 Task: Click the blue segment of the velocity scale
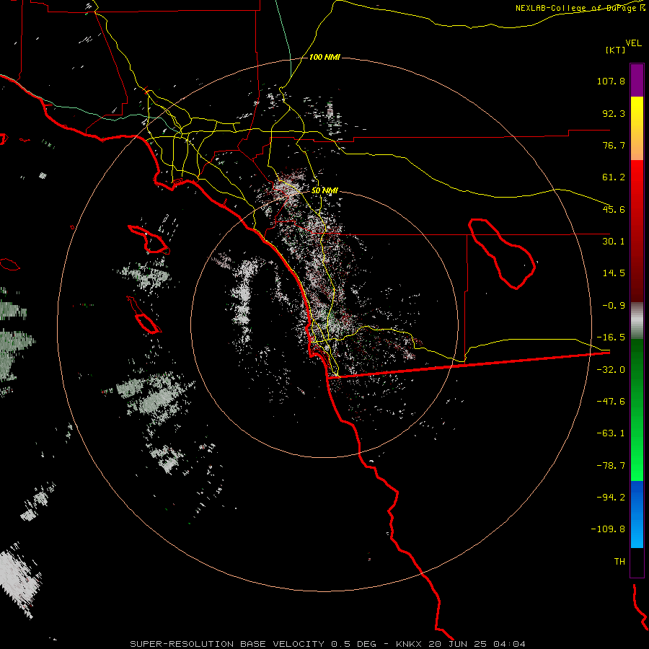click(637, 514)
